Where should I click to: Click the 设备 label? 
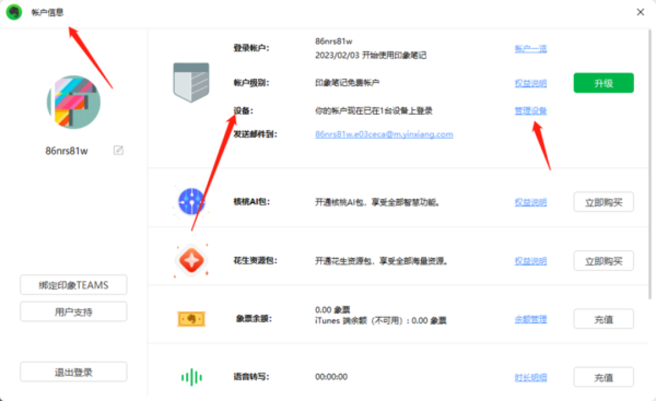tap(243, 110)
